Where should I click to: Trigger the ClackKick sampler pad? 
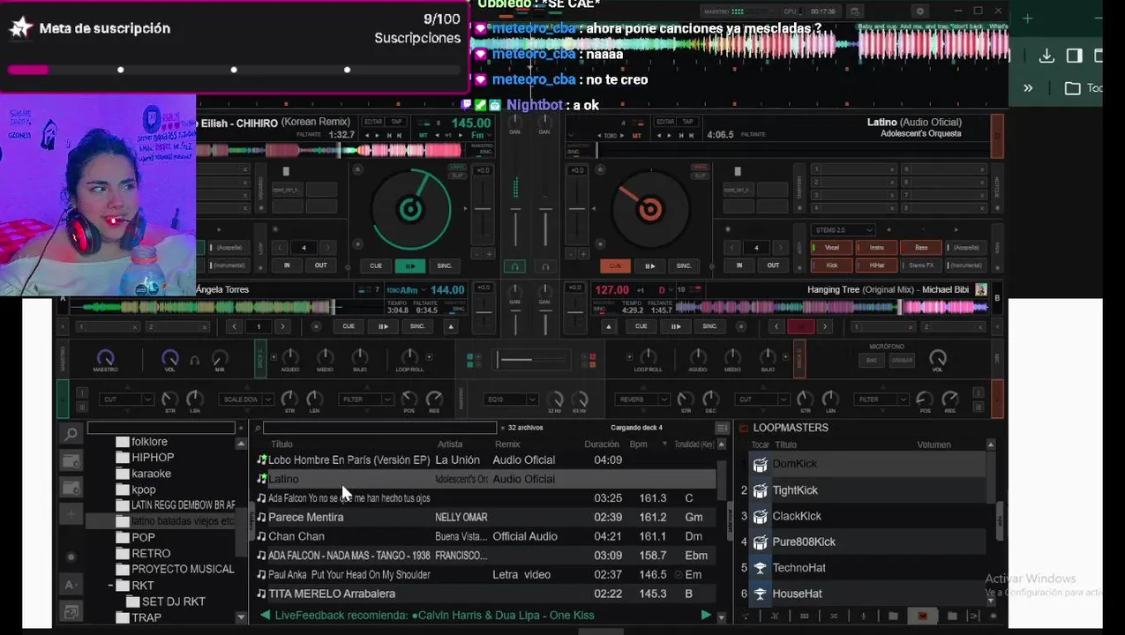[x=761, y=516]
